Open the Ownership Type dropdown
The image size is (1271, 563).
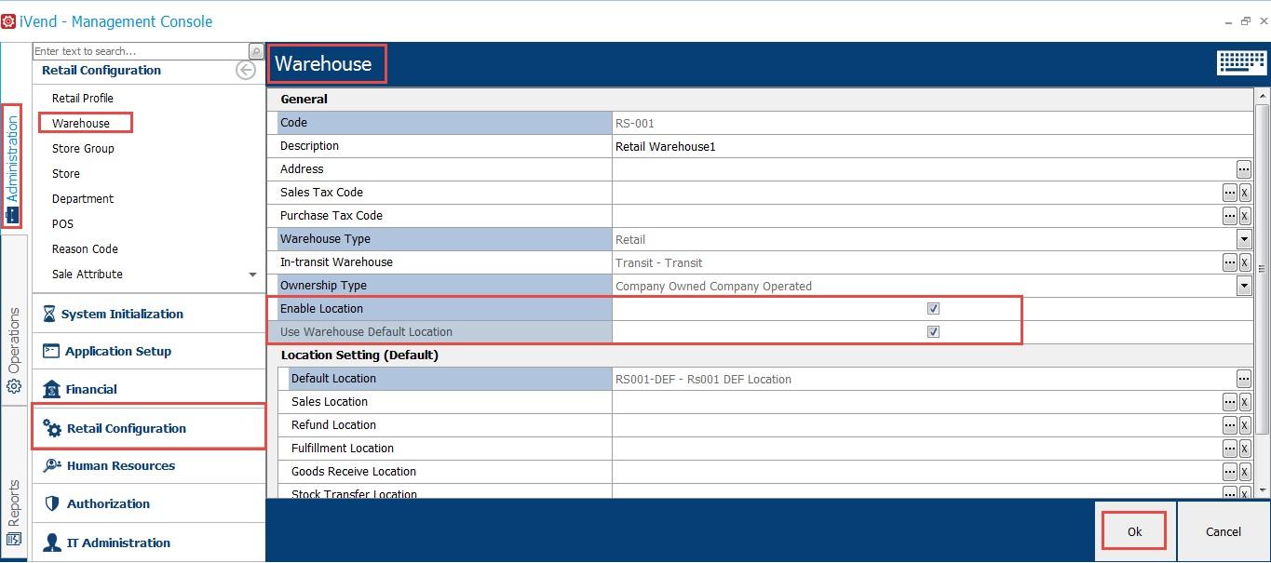click(1244, 286)
